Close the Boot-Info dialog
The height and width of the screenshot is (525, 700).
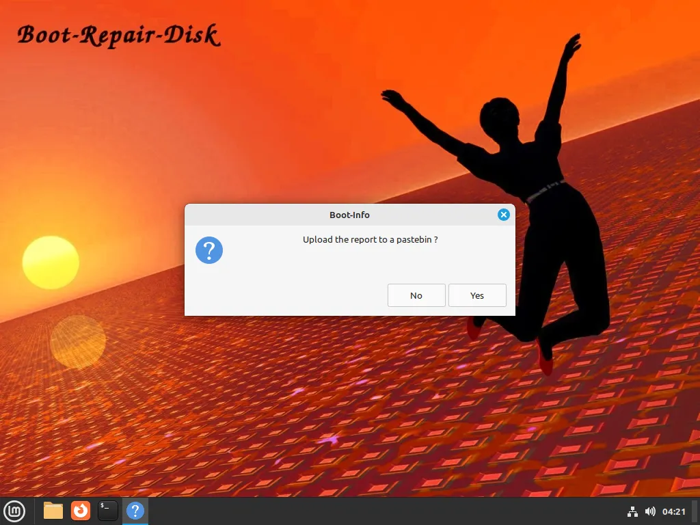click(x=504, y=214)
